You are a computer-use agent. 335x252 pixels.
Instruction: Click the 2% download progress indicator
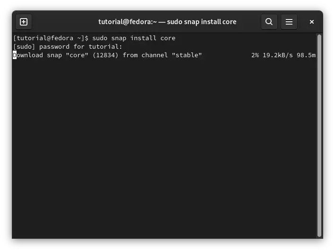tap(255, 55)
